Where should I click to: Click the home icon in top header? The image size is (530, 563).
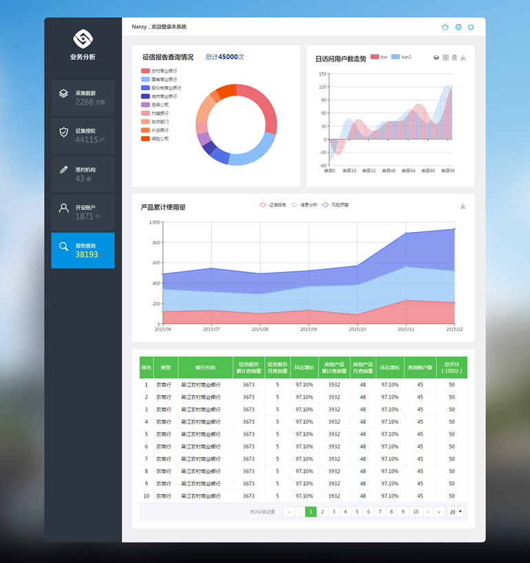[x=445, y=27]
